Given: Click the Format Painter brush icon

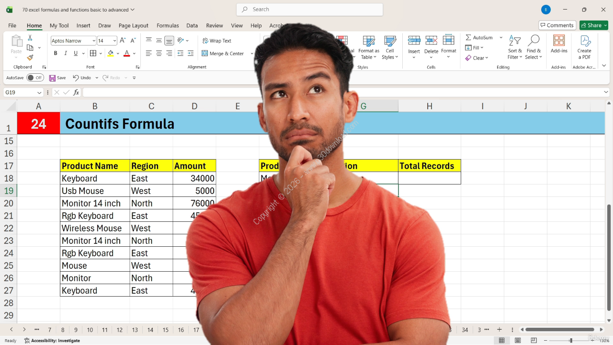Looking at the screenshot, I should [x=30, y=57].
